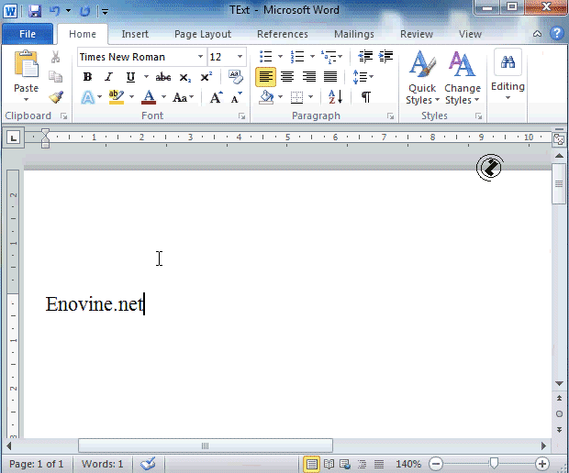Viewport: 569px width, 473px height.
Task: Open the font name dropdown list
Action: tap(200, 57)
